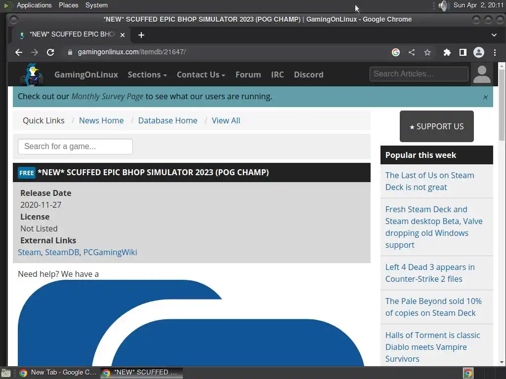Share this page using the share icon
Screen dimensions: 506x379
(412, 52)
